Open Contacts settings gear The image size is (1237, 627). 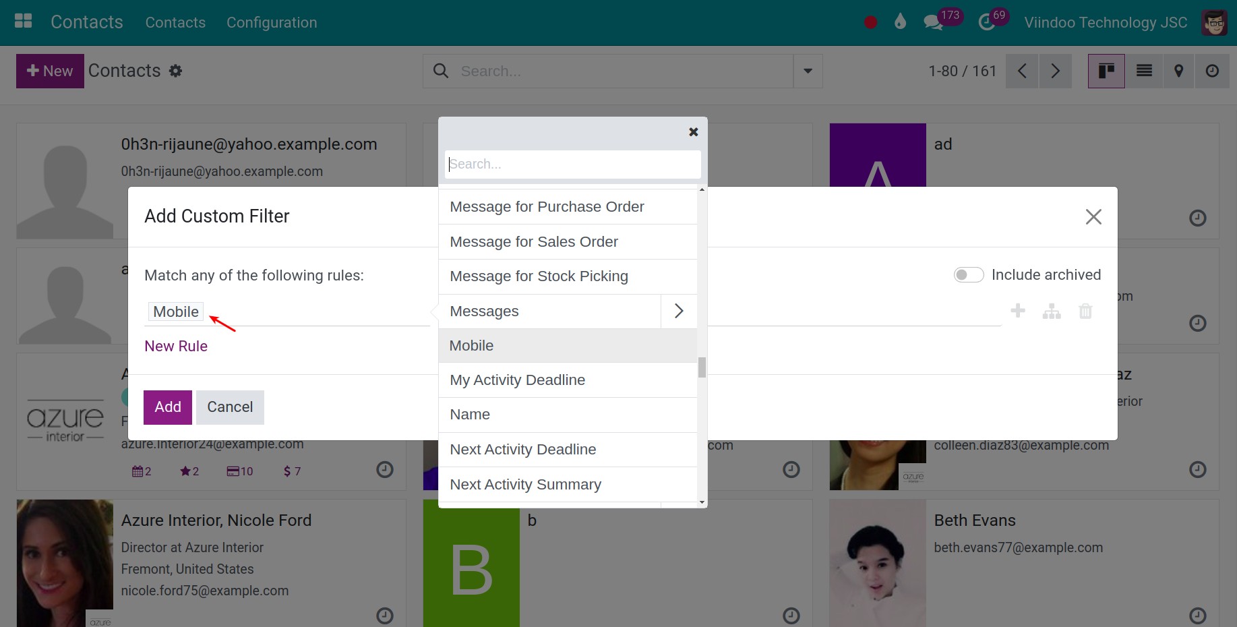[x=176, y=71]
